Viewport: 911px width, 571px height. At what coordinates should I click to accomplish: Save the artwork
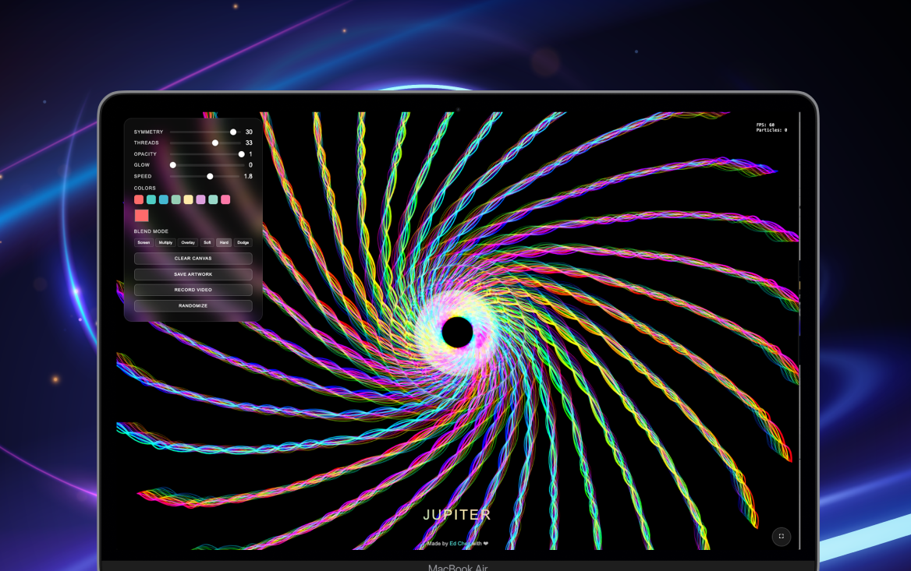click(193, 274)
